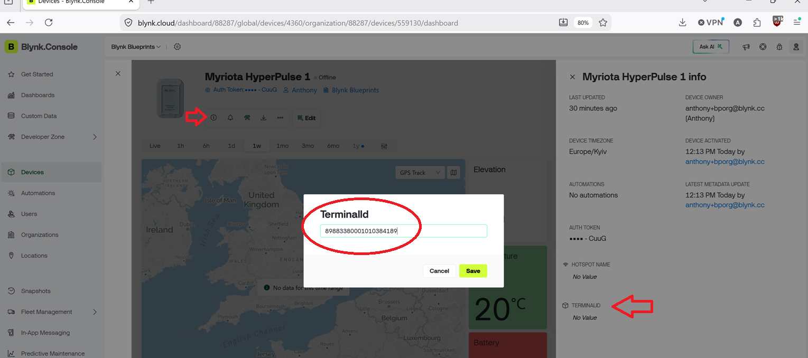Screen dimensions: 808x358
Task: Select 6mo time range tab
Action: 333,146
